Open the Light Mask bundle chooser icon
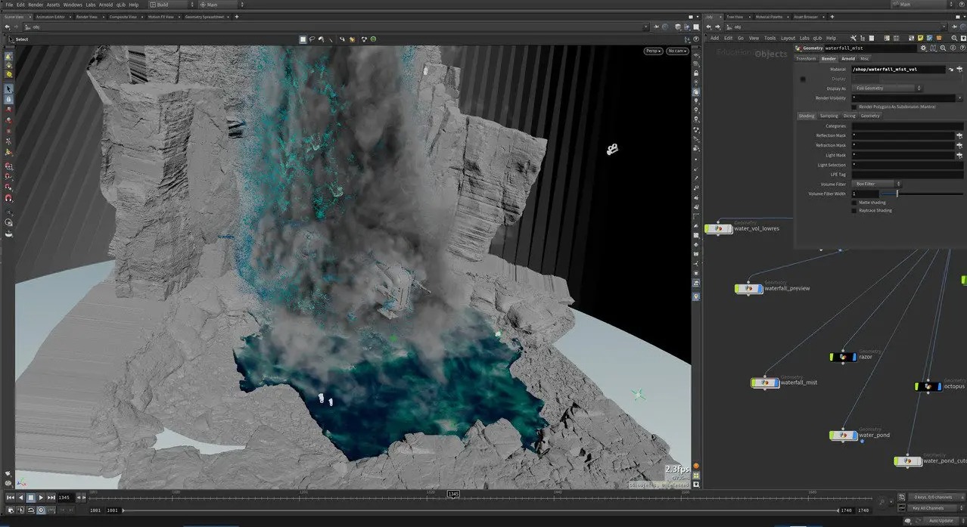The width and height of the screenshot is (967, 527). click(959, 155)
